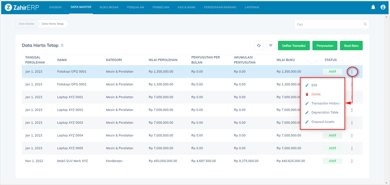Expand three-dot menu for Fotokopi OPQ 0001
The image size is (390, 185).
coord(352,72)
